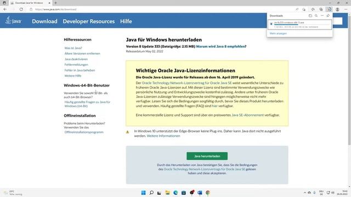Screen dimensions: 351x197
Task: Click the hier link for FAQ
Action: 214,106
